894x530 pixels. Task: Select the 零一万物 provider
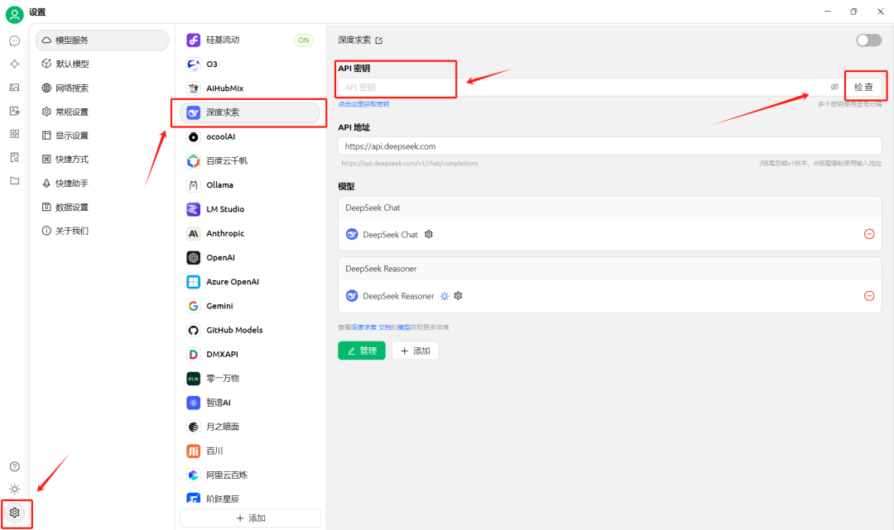tap(250, 379)
